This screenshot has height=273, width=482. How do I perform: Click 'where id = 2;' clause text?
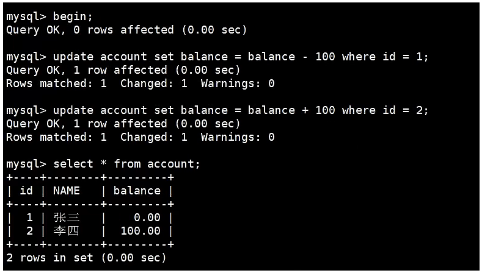tap(385, 110)
